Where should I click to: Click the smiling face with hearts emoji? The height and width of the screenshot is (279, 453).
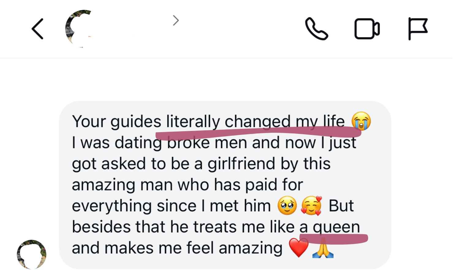click(x=312, y=205)
